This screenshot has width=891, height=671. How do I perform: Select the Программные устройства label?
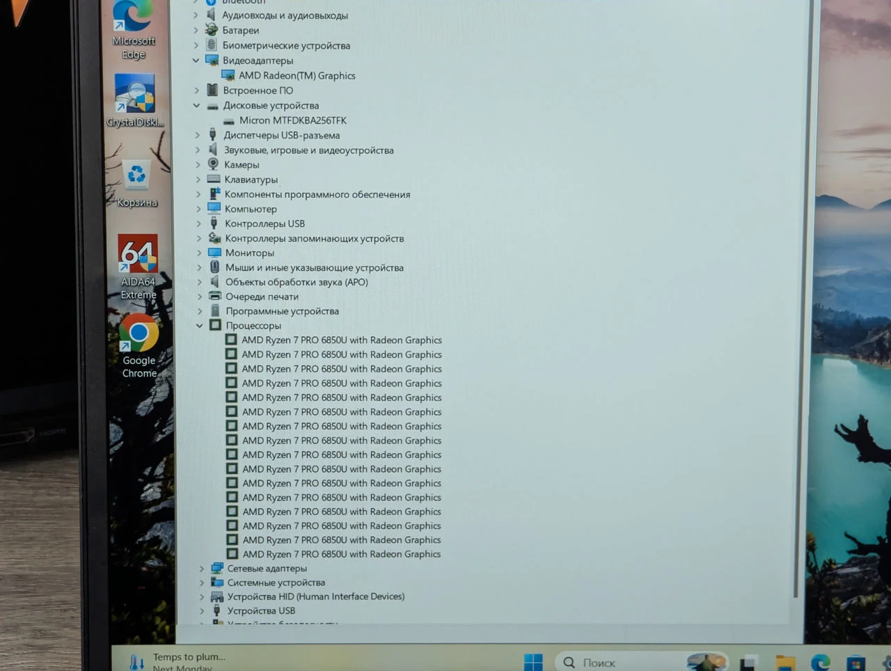[x=282, y=311]
